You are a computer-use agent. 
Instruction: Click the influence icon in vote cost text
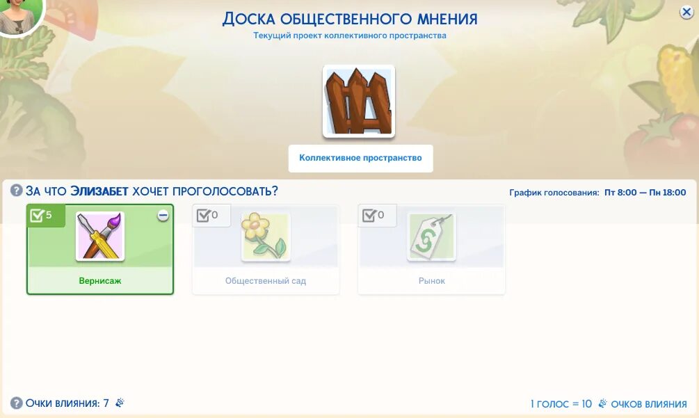602,403
